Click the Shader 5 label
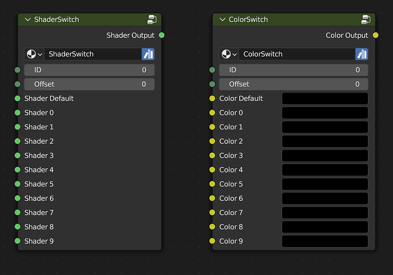The image size is (393, 275). coord(39,184)
